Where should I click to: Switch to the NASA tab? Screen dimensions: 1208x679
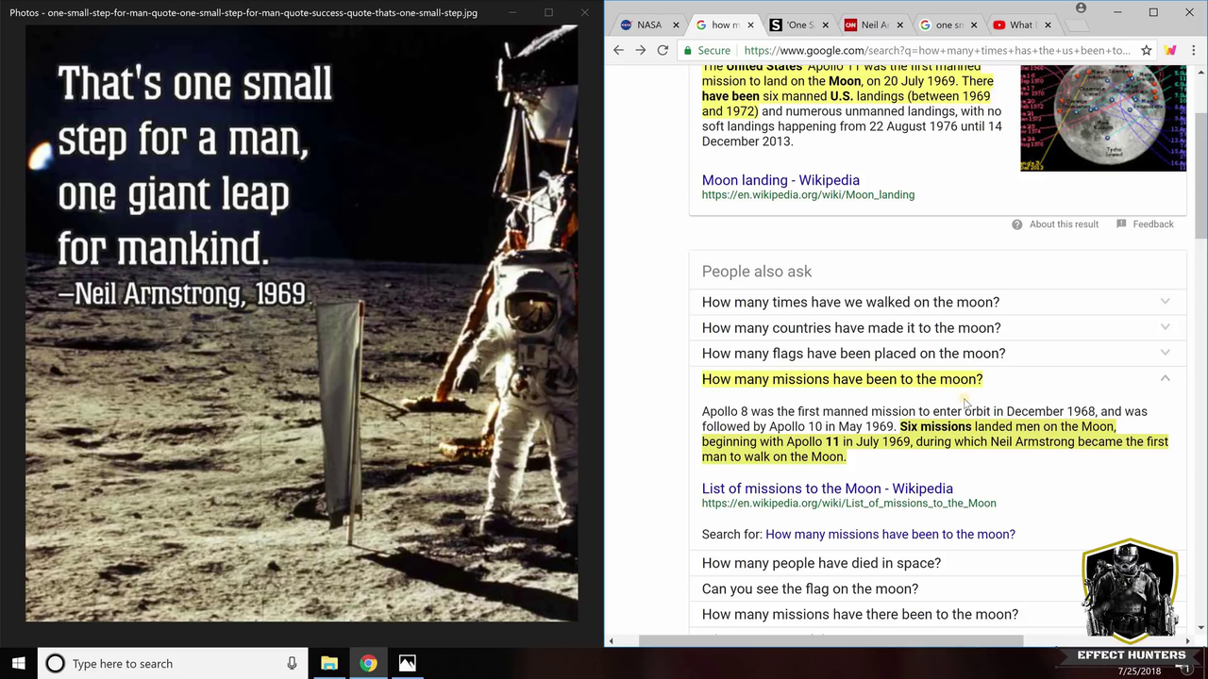point(646,25)
